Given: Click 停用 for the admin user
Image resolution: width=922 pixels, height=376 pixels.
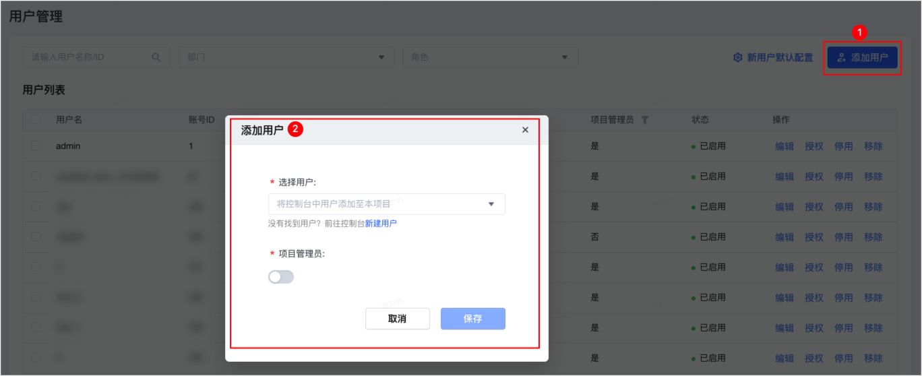Looking at the screenshot, I should point(844,146).
